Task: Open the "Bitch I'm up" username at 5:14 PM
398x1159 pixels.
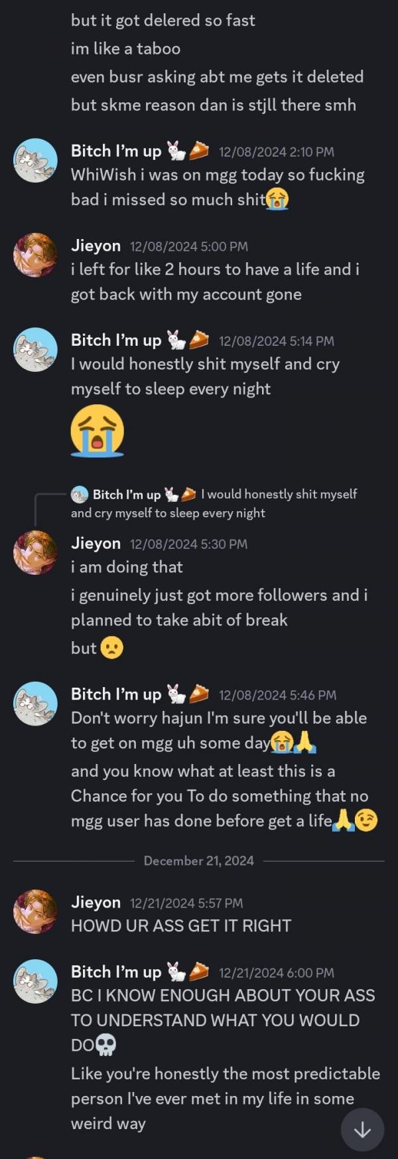Action: pyautogui.click(x=116, y=341)
